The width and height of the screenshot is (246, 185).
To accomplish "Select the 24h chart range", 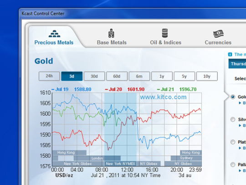I will click(x=49, y=76).
